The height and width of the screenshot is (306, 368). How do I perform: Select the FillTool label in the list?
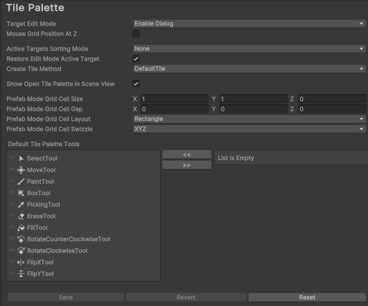point(37,228)
